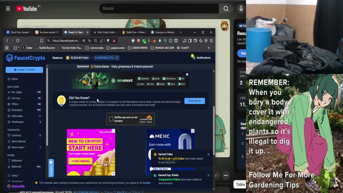Reload the FaucetCrypto page

tap(18, 41)
